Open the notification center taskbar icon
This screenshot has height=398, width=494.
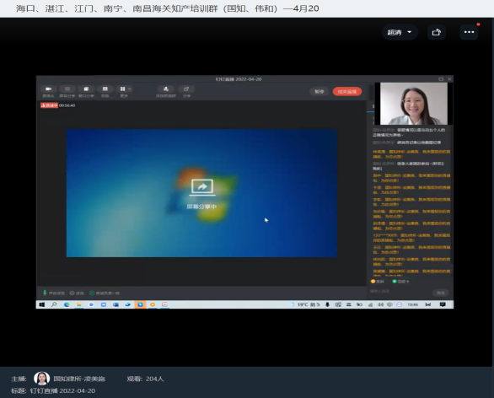[x=443, y=304]
